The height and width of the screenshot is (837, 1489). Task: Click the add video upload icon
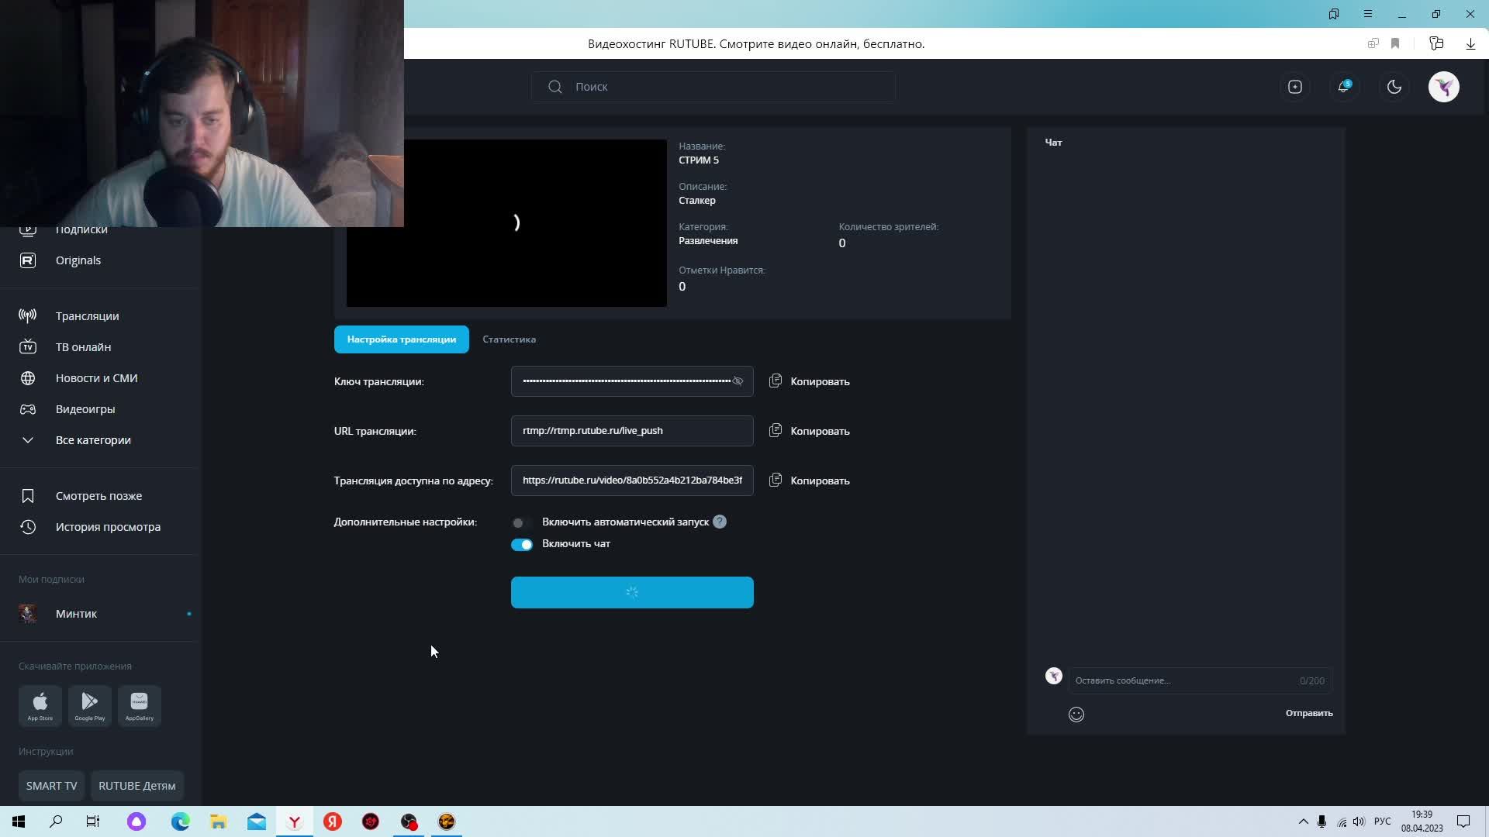tap(1294, 87)
